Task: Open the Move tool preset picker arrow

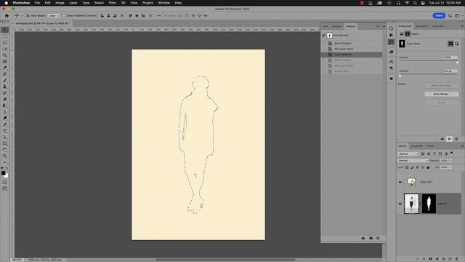Action: click(x=22, y=16)
